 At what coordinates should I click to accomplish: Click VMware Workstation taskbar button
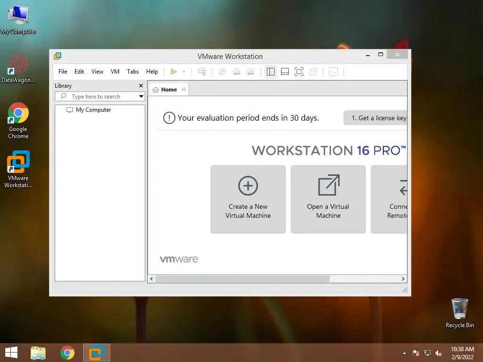point(97,353)
